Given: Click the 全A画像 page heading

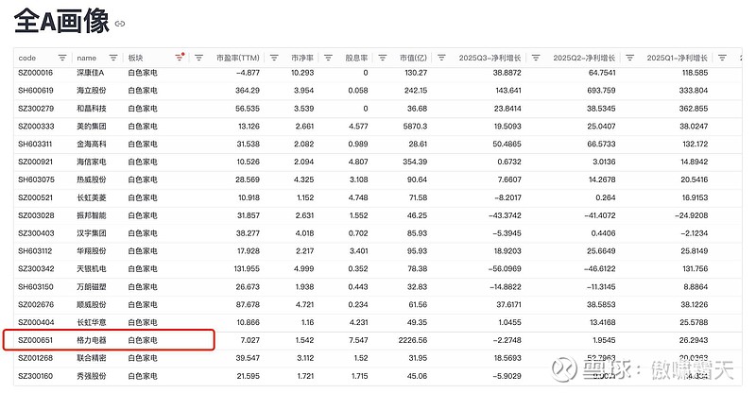Looking at the screenshot, I should coord(60,21).
